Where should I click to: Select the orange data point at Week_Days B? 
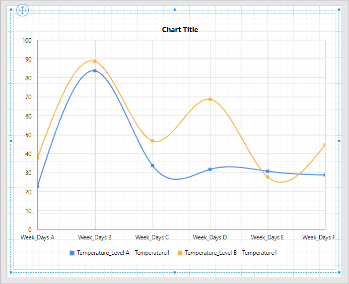point(95,61)
